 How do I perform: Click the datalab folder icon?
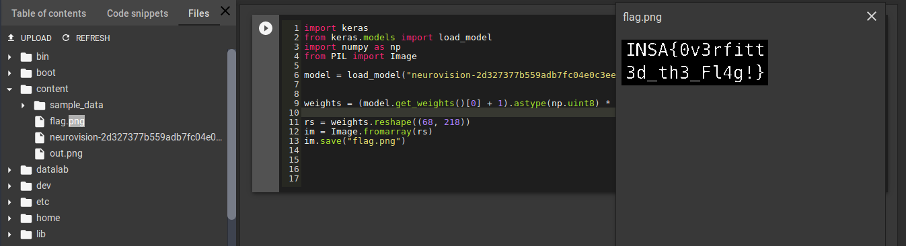pyautogui.click(x=26, y=170)
